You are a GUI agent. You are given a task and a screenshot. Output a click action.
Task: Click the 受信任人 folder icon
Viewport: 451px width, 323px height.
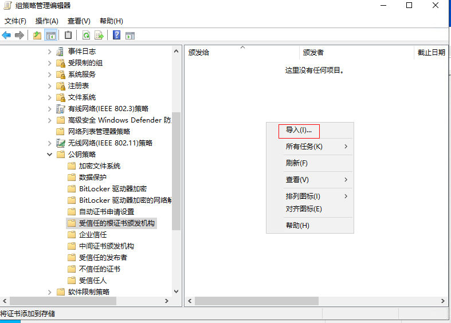71,281
